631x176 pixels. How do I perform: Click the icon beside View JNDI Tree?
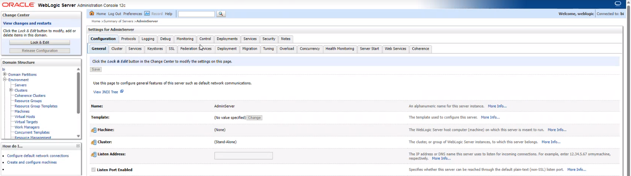(122, 92)
